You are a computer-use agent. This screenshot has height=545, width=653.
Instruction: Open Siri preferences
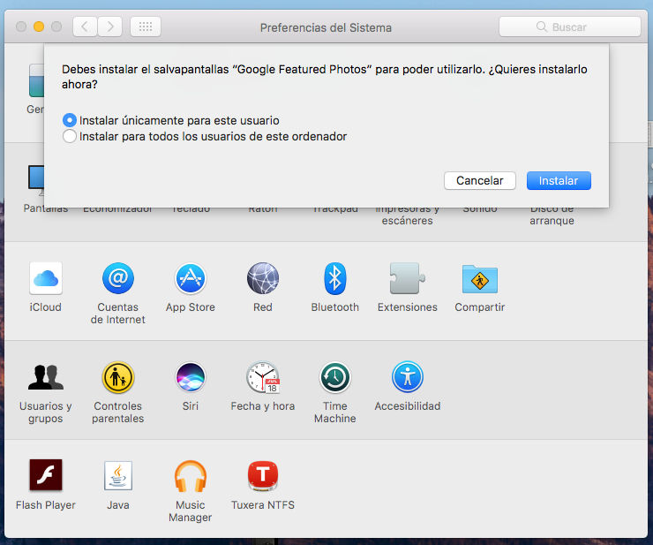tap(191, 377)
